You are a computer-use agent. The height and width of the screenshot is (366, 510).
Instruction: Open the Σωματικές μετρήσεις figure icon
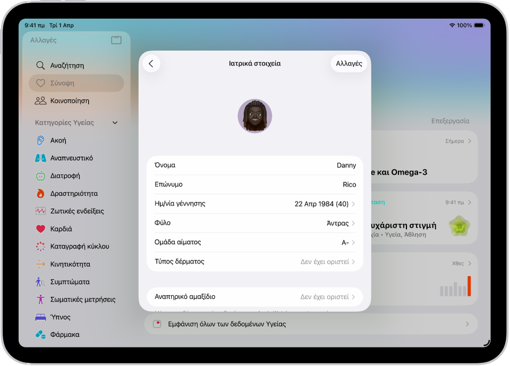40,299
